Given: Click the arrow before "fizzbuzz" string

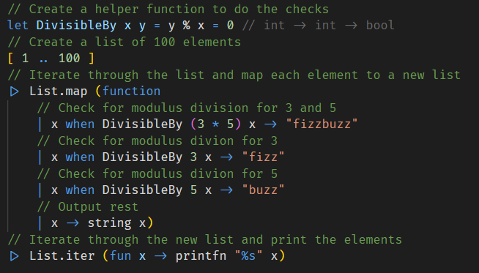Looking at the screenshot, I should [x=270, y=124].
